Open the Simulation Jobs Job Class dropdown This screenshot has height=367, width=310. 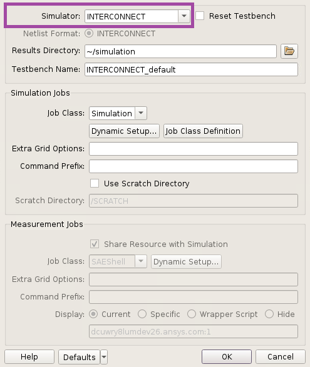pyautogui.click(x=118, y=113)
